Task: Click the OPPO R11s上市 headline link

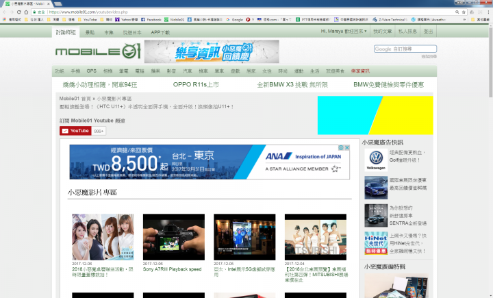Action: click(x=196, y=85)
